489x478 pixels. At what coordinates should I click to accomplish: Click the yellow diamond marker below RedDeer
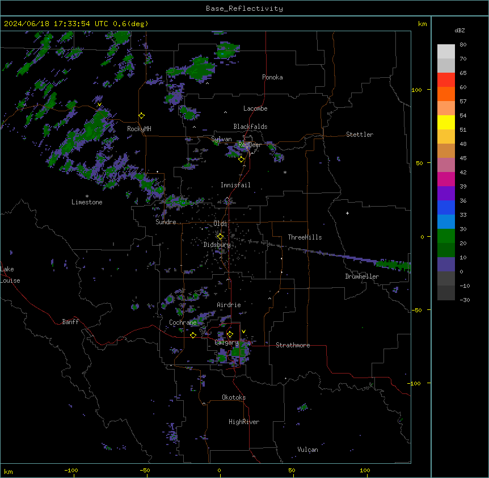click(241, 160)
